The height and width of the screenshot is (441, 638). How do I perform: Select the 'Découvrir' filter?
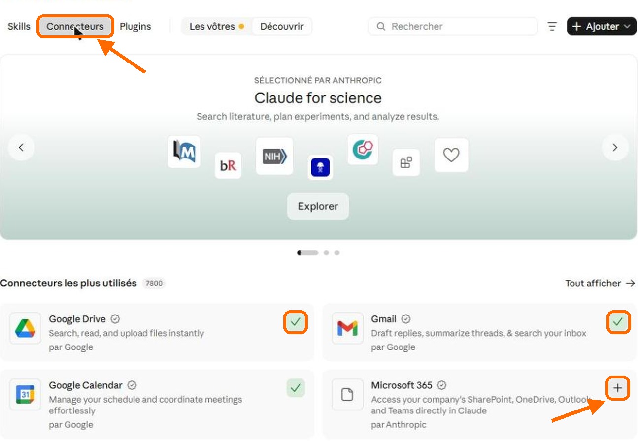tap(282, 27)
